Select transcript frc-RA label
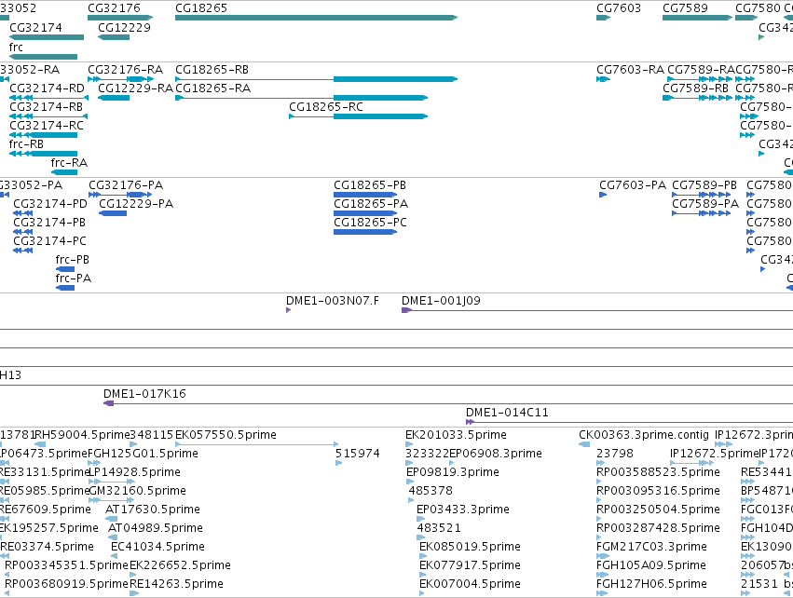The image size is (793, 598). [x=69, y=162]
